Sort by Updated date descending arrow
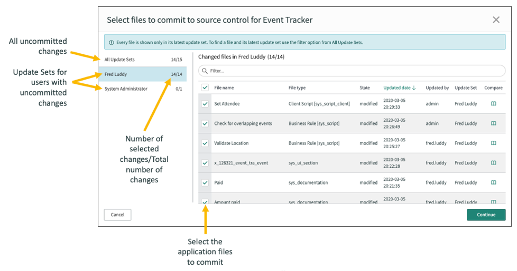517x271 pixels. (x=414, y=88)
